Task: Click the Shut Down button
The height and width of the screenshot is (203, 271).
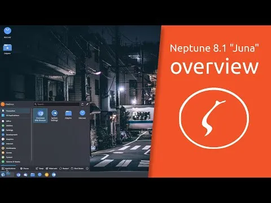Action: 77,169
